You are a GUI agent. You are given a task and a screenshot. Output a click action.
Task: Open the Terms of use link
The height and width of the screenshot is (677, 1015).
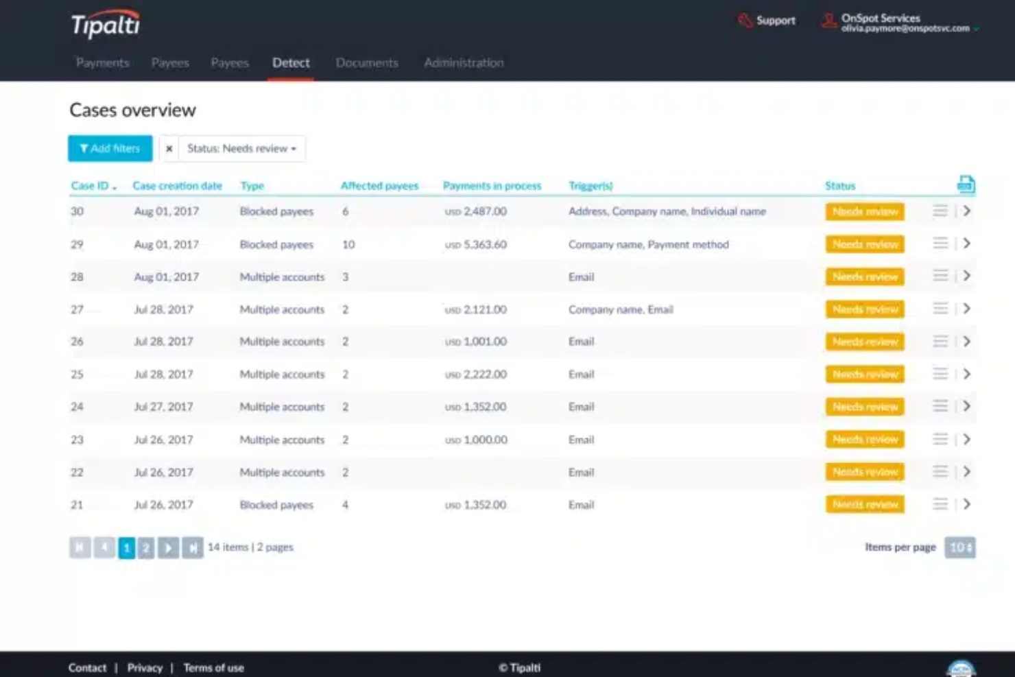213,667
